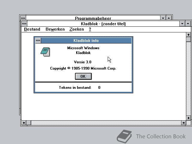Click the 'Tekens in bestand:' label
The width and height of the screenshot is (192, 144).
[75, 87]
